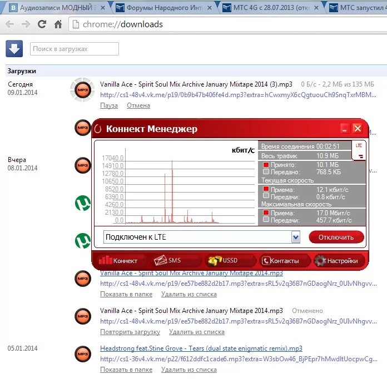The height and width of the screenshot is (379, 387).
Task: Open the Подключен к LTE dropdown arrow
Action: pyautogui.click(x=295, y=237)
